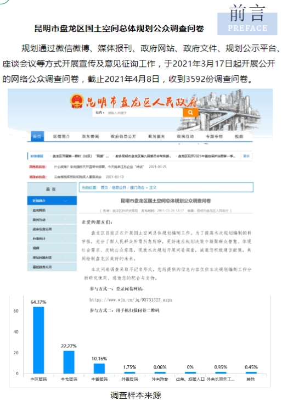The height and width of the screenshot is (406, 282).
Task: Go to 政务服务 in navigation bar
Action: 156,136
